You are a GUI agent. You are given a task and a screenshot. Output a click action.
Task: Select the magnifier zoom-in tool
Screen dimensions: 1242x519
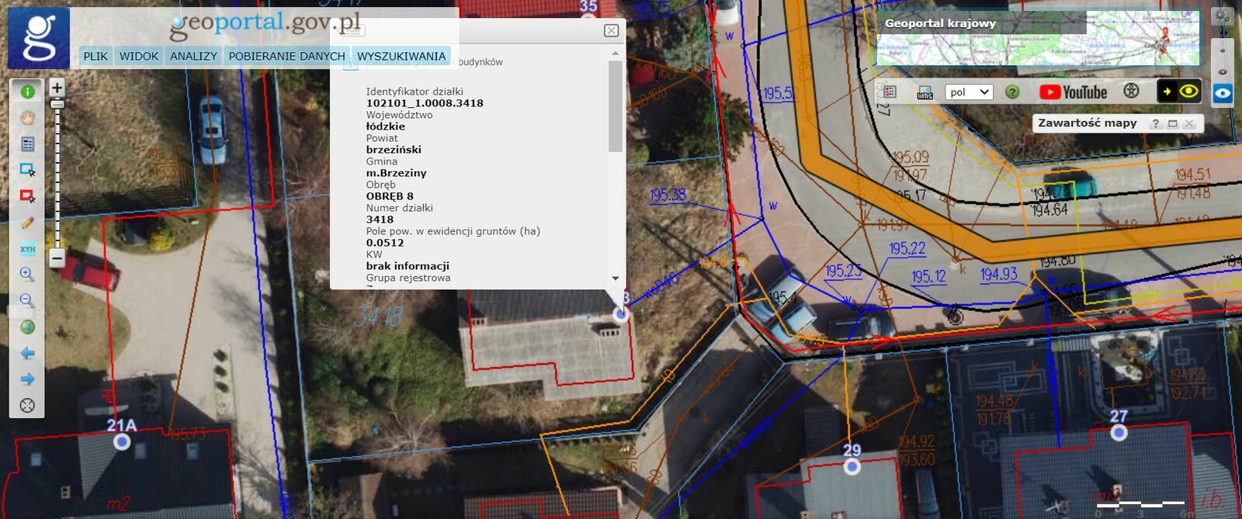click(x=28, y=275)
